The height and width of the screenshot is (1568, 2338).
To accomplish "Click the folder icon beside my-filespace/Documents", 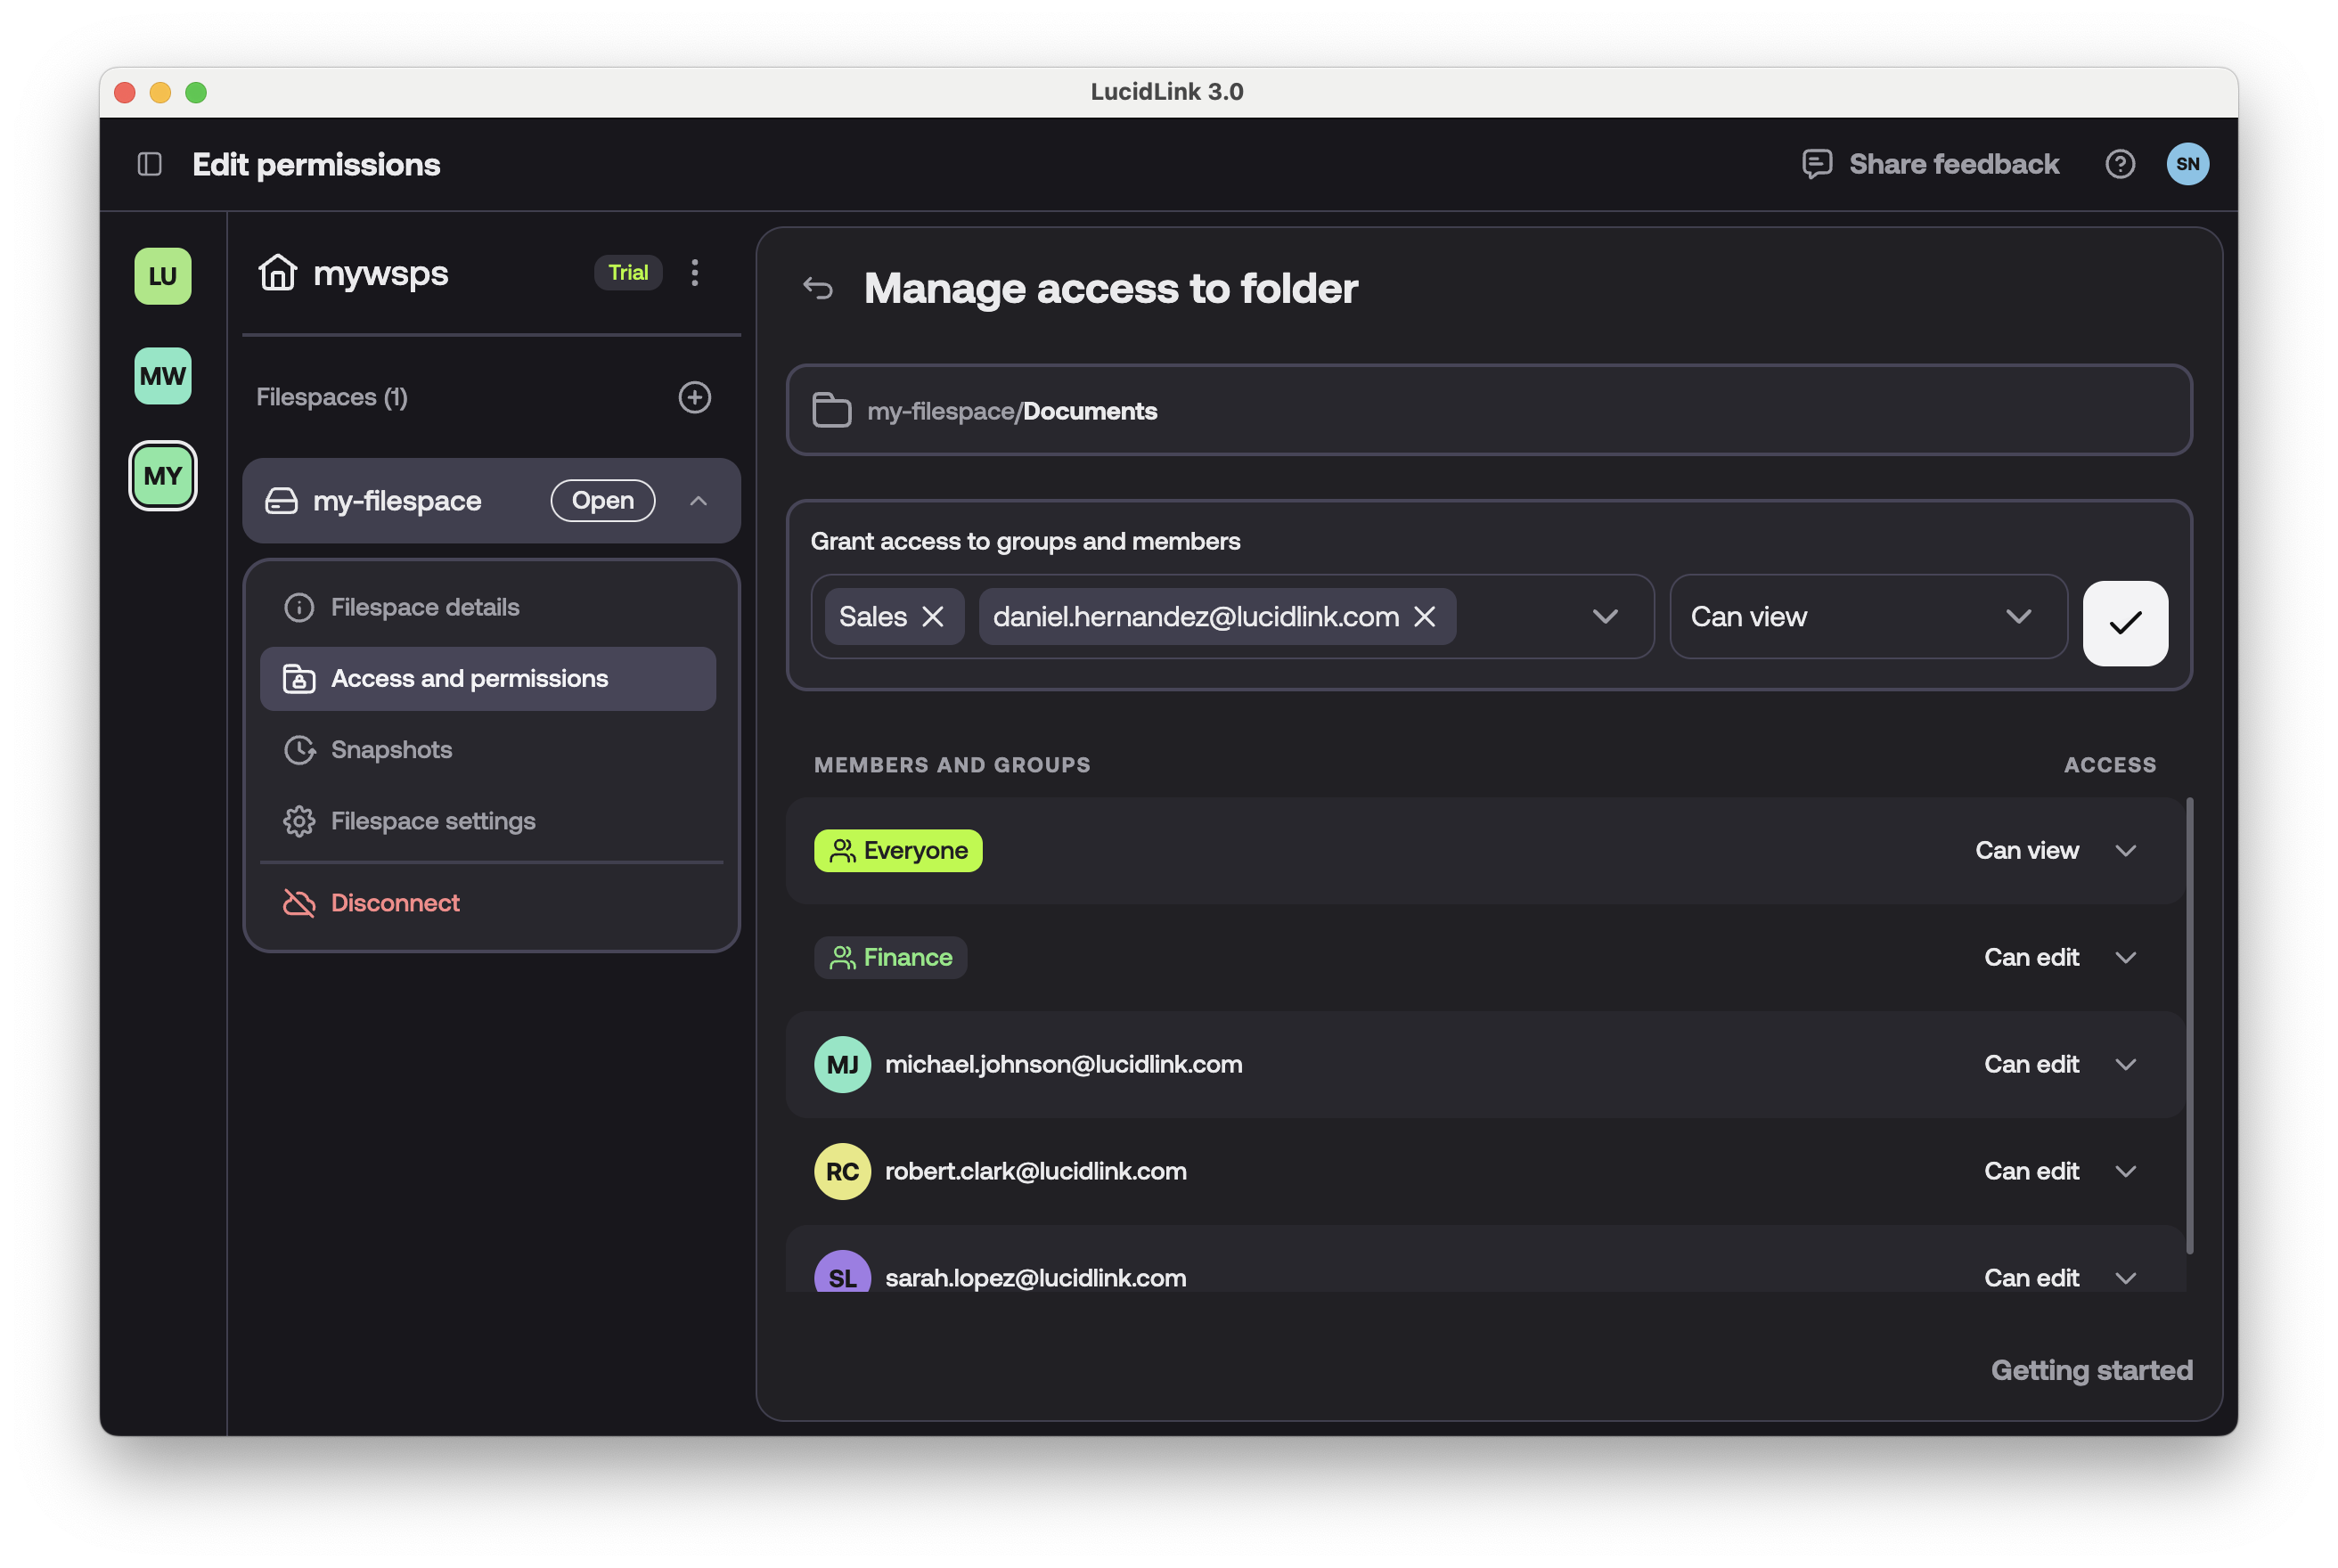I will click(x=831, y=411).
